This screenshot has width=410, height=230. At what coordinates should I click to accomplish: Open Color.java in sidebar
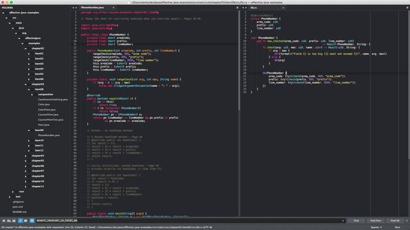44,105
